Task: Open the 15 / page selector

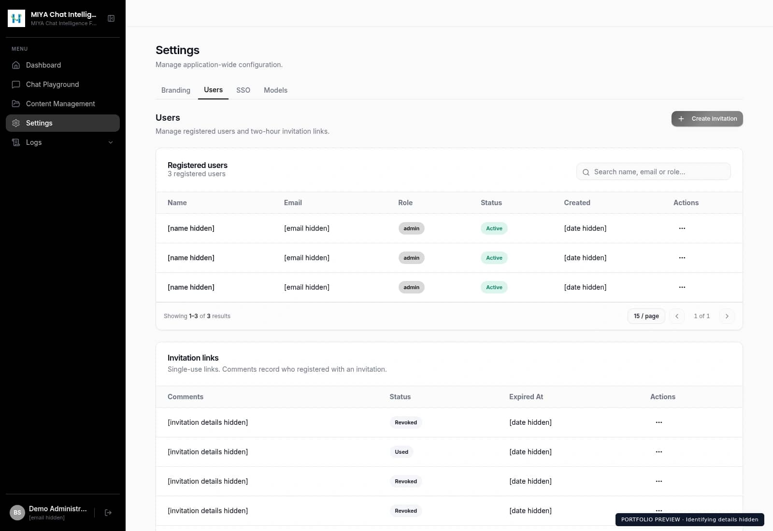Action: [646, 316]
